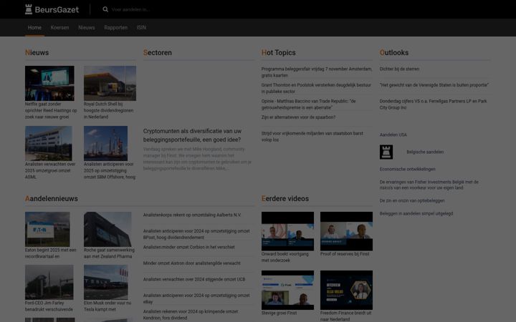The height and width of the screenshot is (322, 516).
Task: Open Beleggen in aandelen simpel uitgelegd link
Action: point(416,213)
